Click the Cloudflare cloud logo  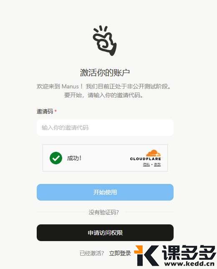153,153
